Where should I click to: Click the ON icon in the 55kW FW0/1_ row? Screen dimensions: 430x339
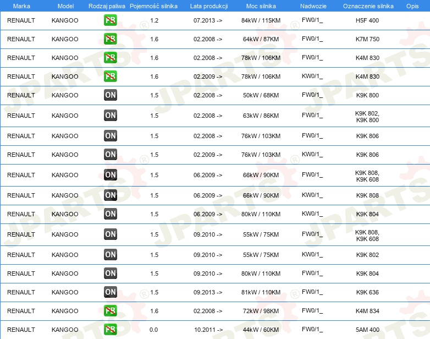tap(110, 234)
